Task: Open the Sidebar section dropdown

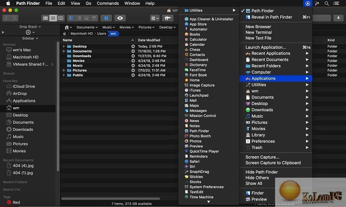Action: click(30, 38)
